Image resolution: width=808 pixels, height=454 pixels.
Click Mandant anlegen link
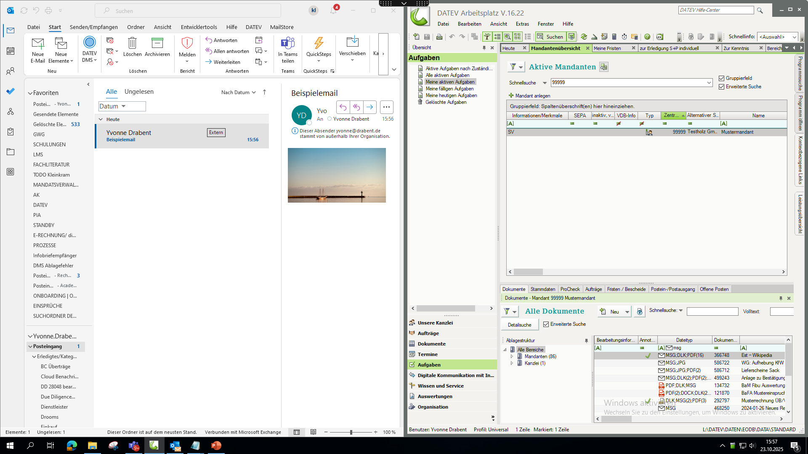pyautogui.click(x=532, y=96)
